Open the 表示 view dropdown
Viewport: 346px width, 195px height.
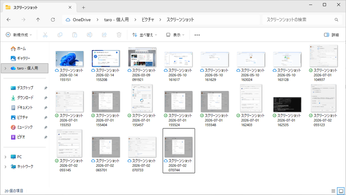coord(175,35)
